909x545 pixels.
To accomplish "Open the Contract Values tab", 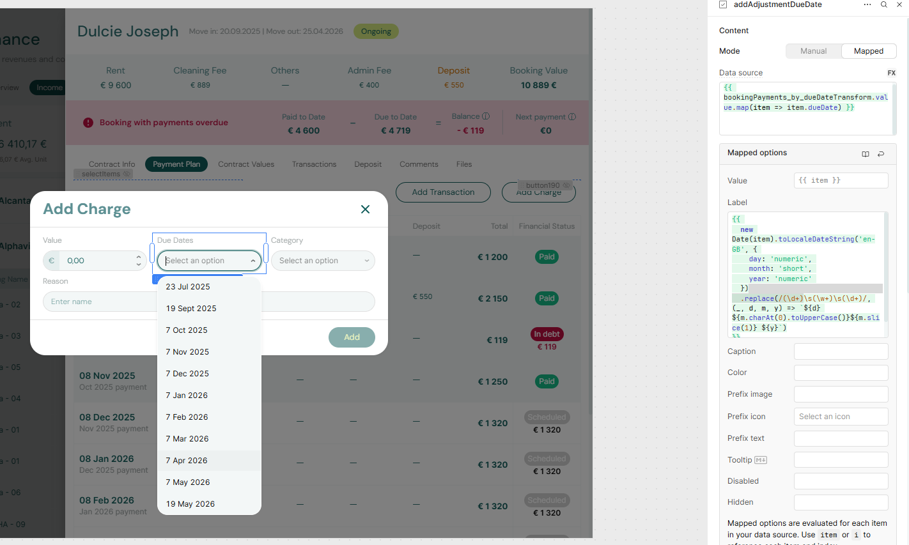I will click(246, 164).
